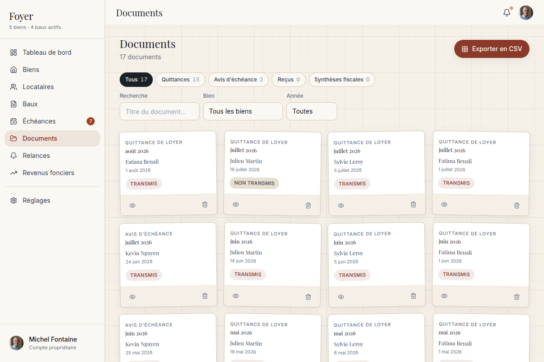Delete Fatima Benali juin 2026 quittance

pyautogui.click(x=517, y=297)
